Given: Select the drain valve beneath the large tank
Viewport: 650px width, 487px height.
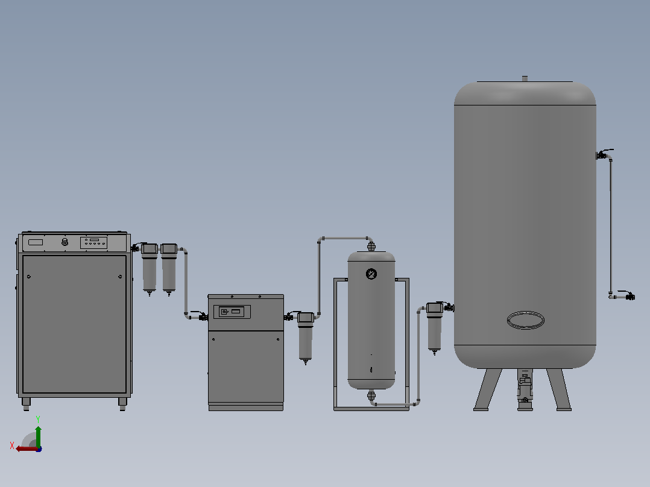Looking at the screenshot, I should pos(525,389).
